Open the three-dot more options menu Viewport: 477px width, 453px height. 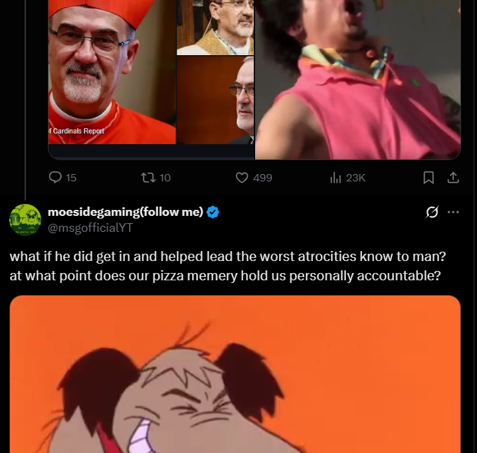453,212
